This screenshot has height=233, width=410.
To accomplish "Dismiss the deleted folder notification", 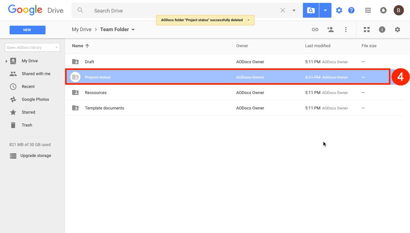I will (248, 20).
